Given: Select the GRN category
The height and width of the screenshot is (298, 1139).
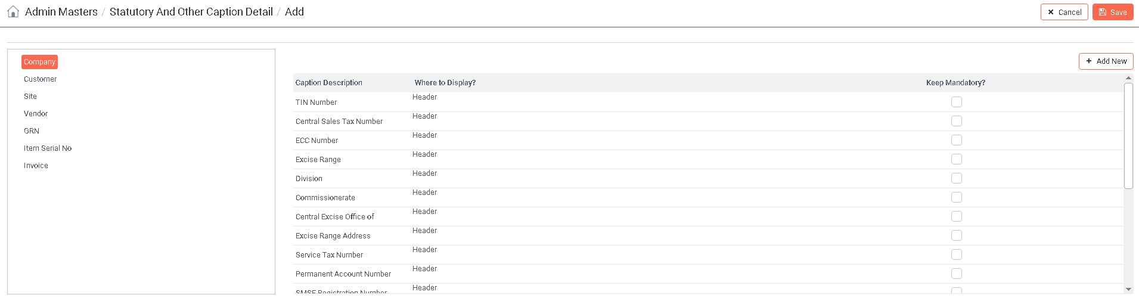Looking at the screenshot, I should click(32, 131).
